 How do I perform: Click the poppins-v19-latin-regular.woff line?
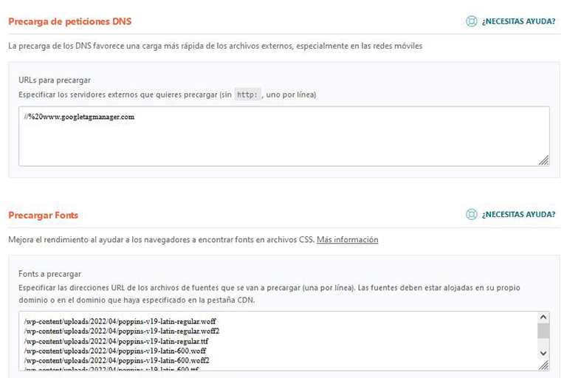pos(120,321)
